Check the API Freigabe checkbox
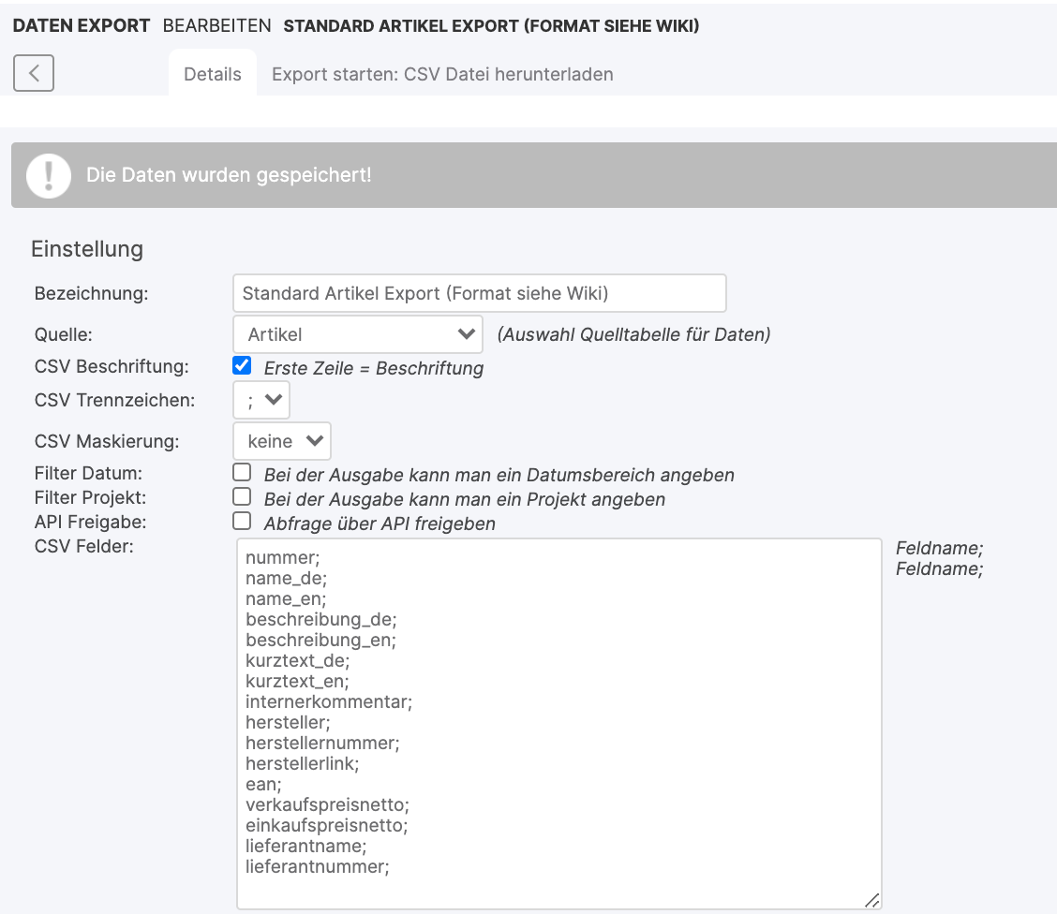 coord(242,521)
